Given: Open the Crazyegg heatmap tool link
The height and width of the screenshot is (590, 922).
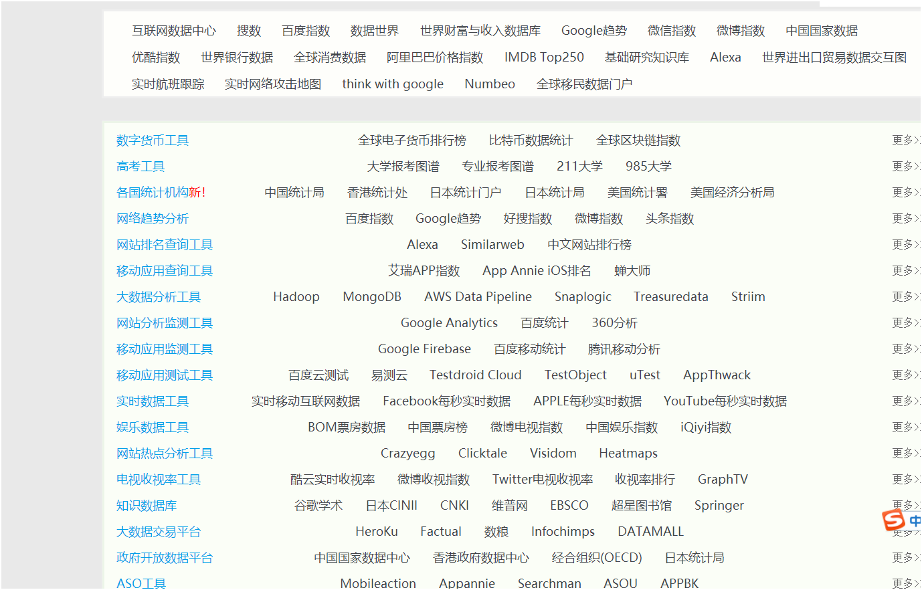Looking at the screenshot, I should pyautogui.click(x=408, y=453).
